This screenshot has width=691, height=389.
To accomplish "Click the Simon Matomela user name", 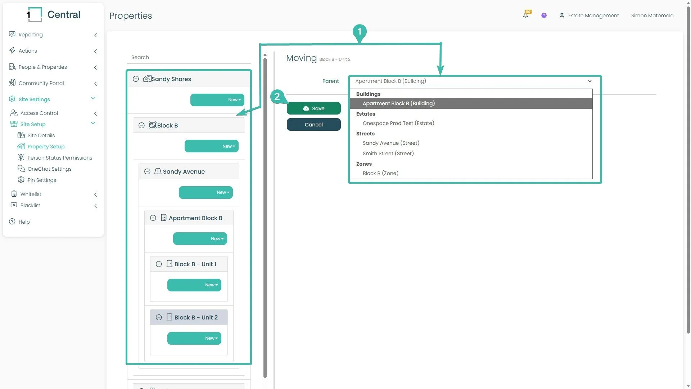I will click(652, 15).
